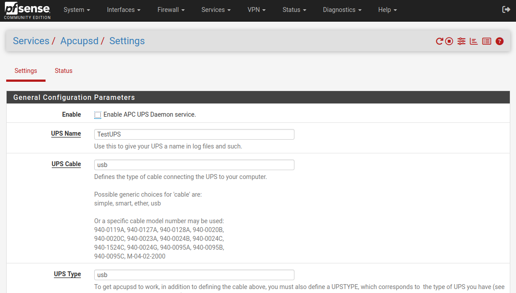
Task: Click the Settings breadcrumb link
Action: pos(127,41)
